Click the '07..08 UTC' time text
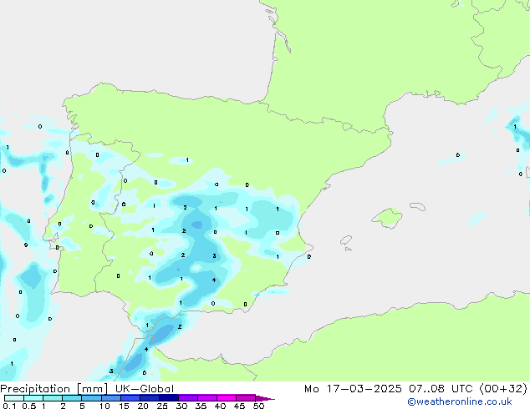Viewport: 530px width, 409px height. (x=441, y=389)
